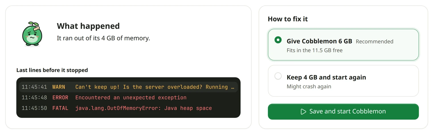433x134 pixels.
Task: Click the How to fix it heading
Action: (x=288, y=19)
